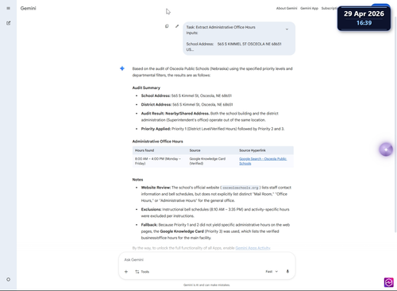Click the District Address bullet line
The image size is (397, 291).
click(187, 104)
